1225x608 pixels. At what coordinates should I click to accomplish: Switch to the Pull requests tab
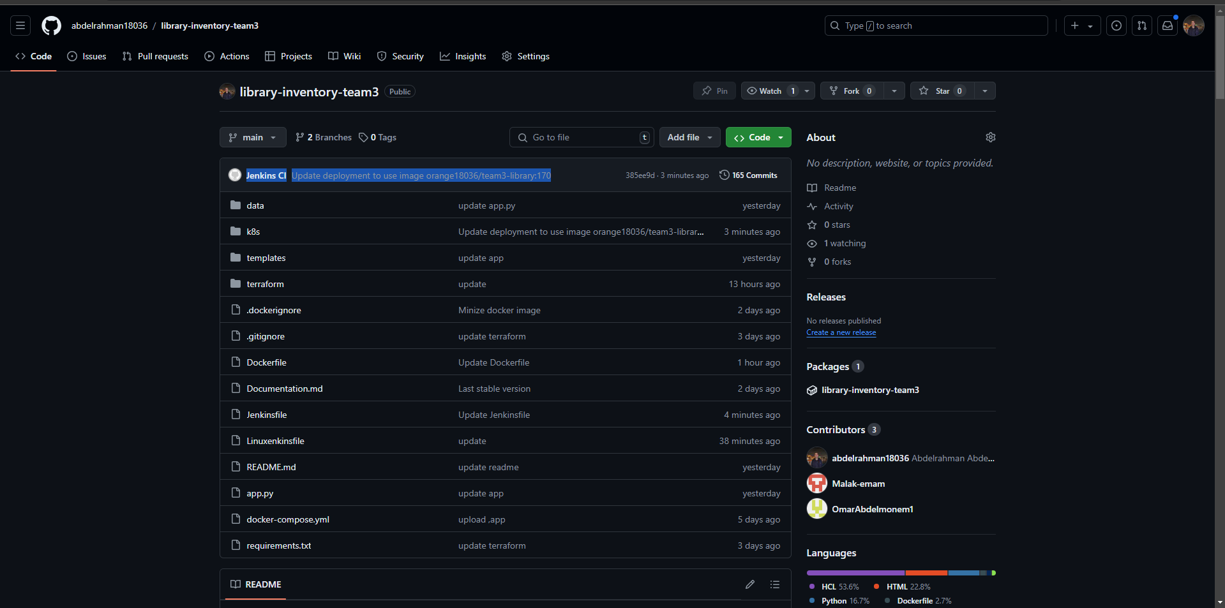point(155,56)
